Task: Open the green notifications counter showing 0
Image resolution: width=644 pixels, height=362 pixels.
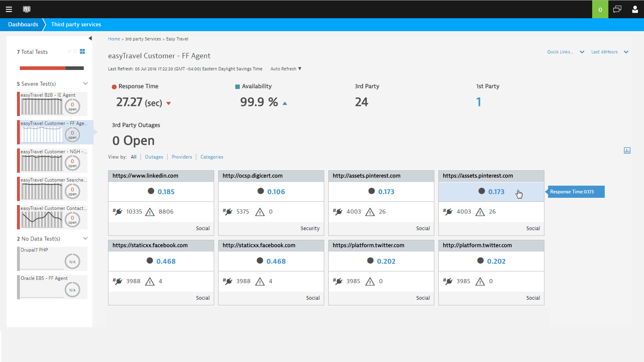Action: [x=600, y=9]
